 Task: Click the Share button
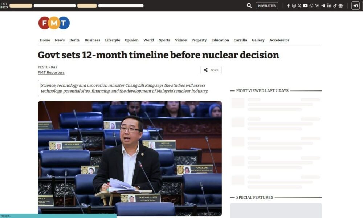click(x=211, y=70)
